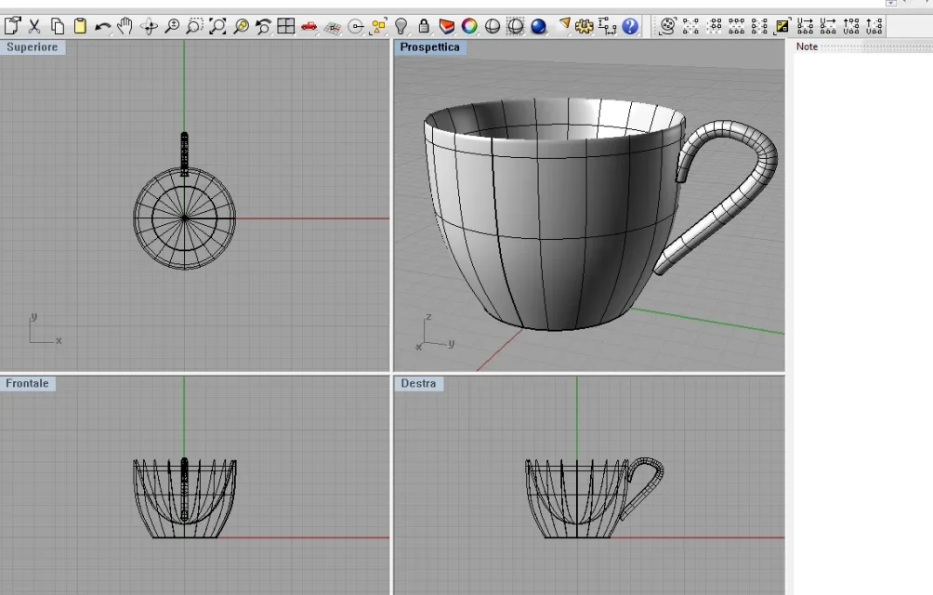The image size is (933, 595).
Task: Select the Destra viewport label
Action: point(418,384)
